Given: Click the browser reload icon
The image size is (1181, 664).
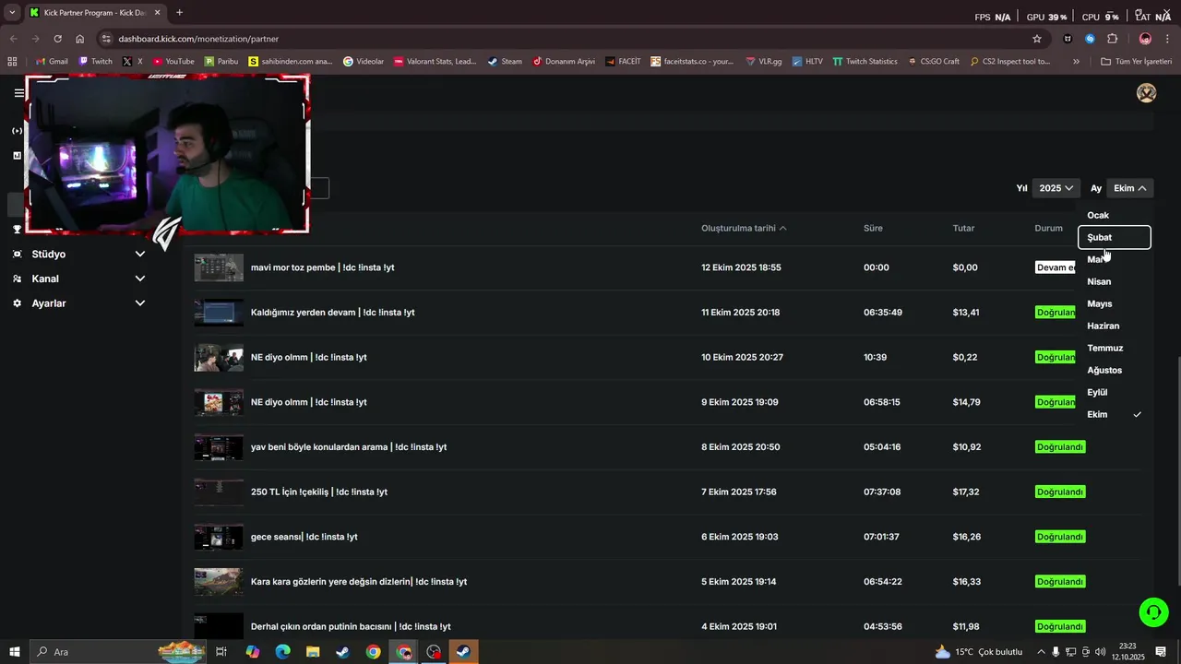Looking at the screenshot, I should [57, 39].
